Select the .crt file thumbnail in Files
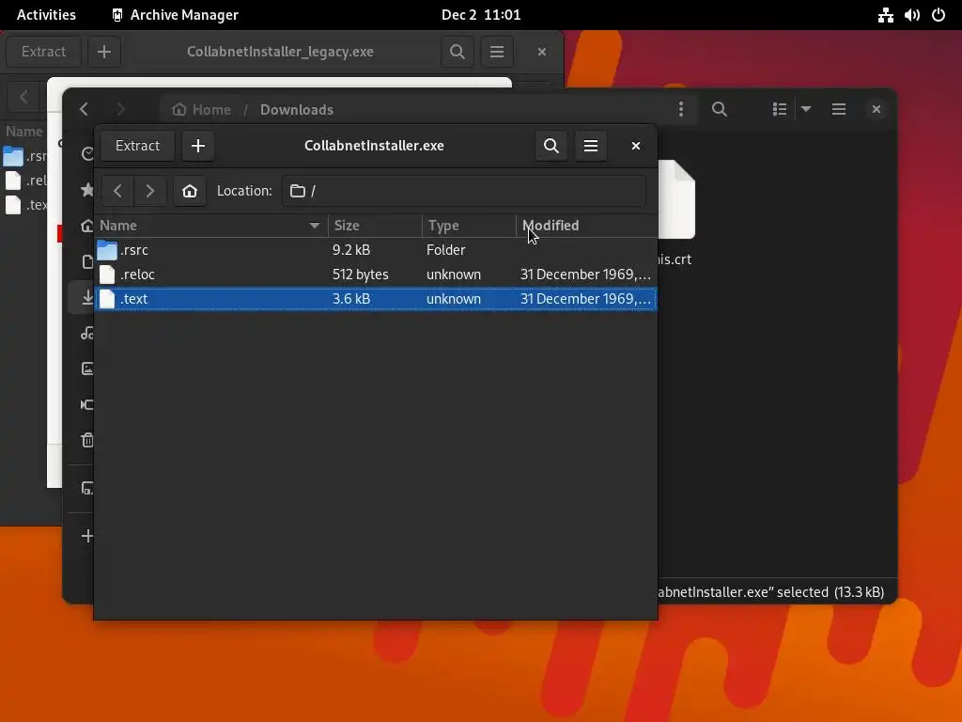 tap(676, 199)
